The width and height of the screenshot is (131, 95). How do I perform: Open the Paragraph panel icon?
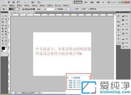click(118, 39)
